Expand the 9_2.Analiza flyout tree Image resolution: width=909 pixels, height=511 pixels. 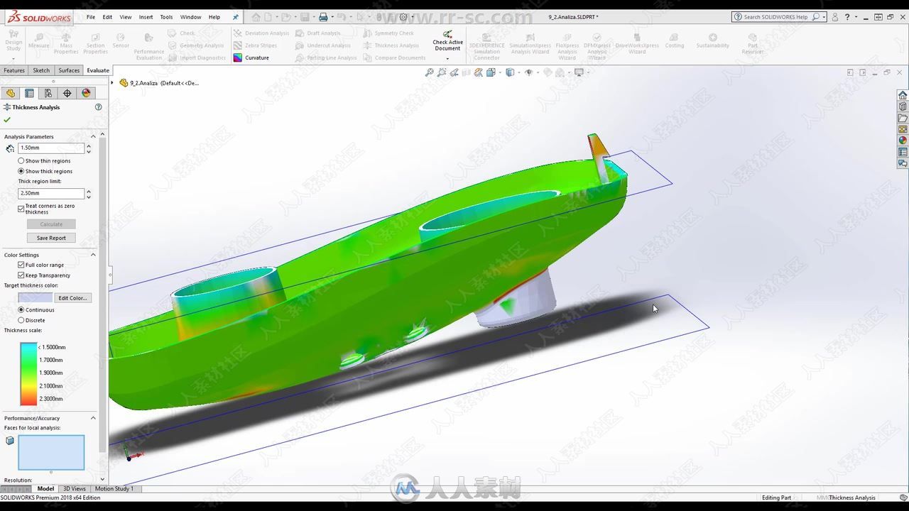pos(112,83)
